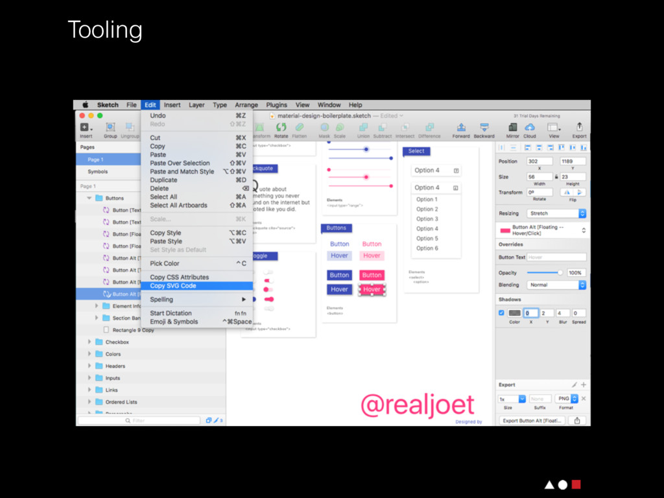The width and height of the screenshot is (664, 498).
Task: Click the Difference boolean icon
Action: point(429,127)
